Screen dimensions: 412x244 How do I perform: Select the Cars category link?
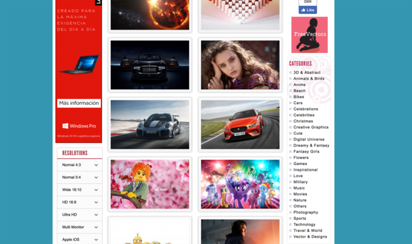coord(298,103)
